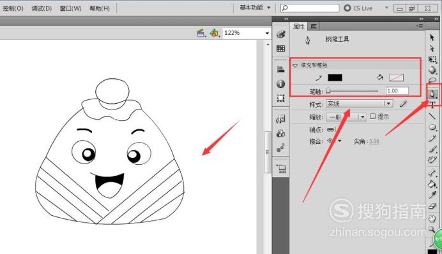Open the 122% zoom level dropdown
The image size is (442, 254).
[x=247, y=33]
